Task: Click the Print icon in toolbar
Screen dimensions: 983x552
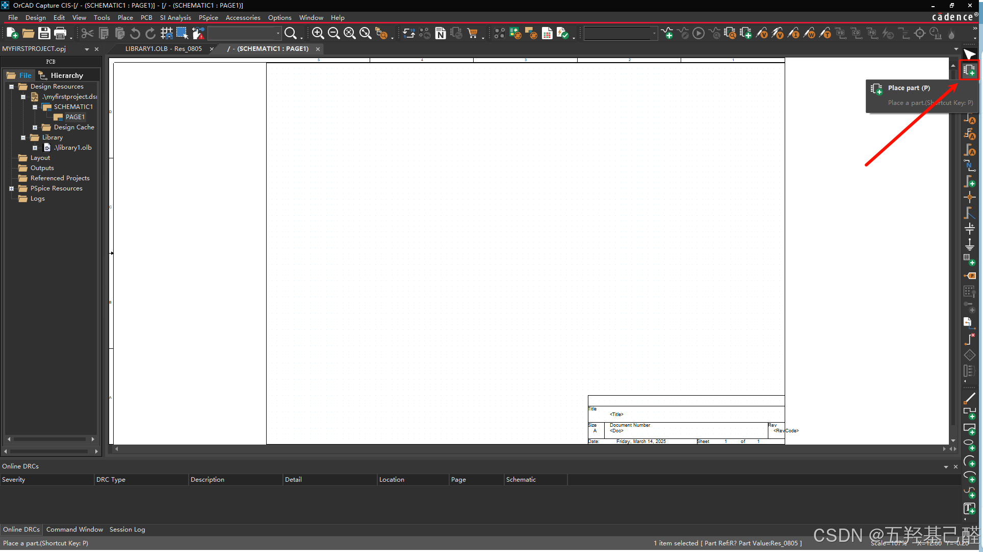Action: point(60,34)
